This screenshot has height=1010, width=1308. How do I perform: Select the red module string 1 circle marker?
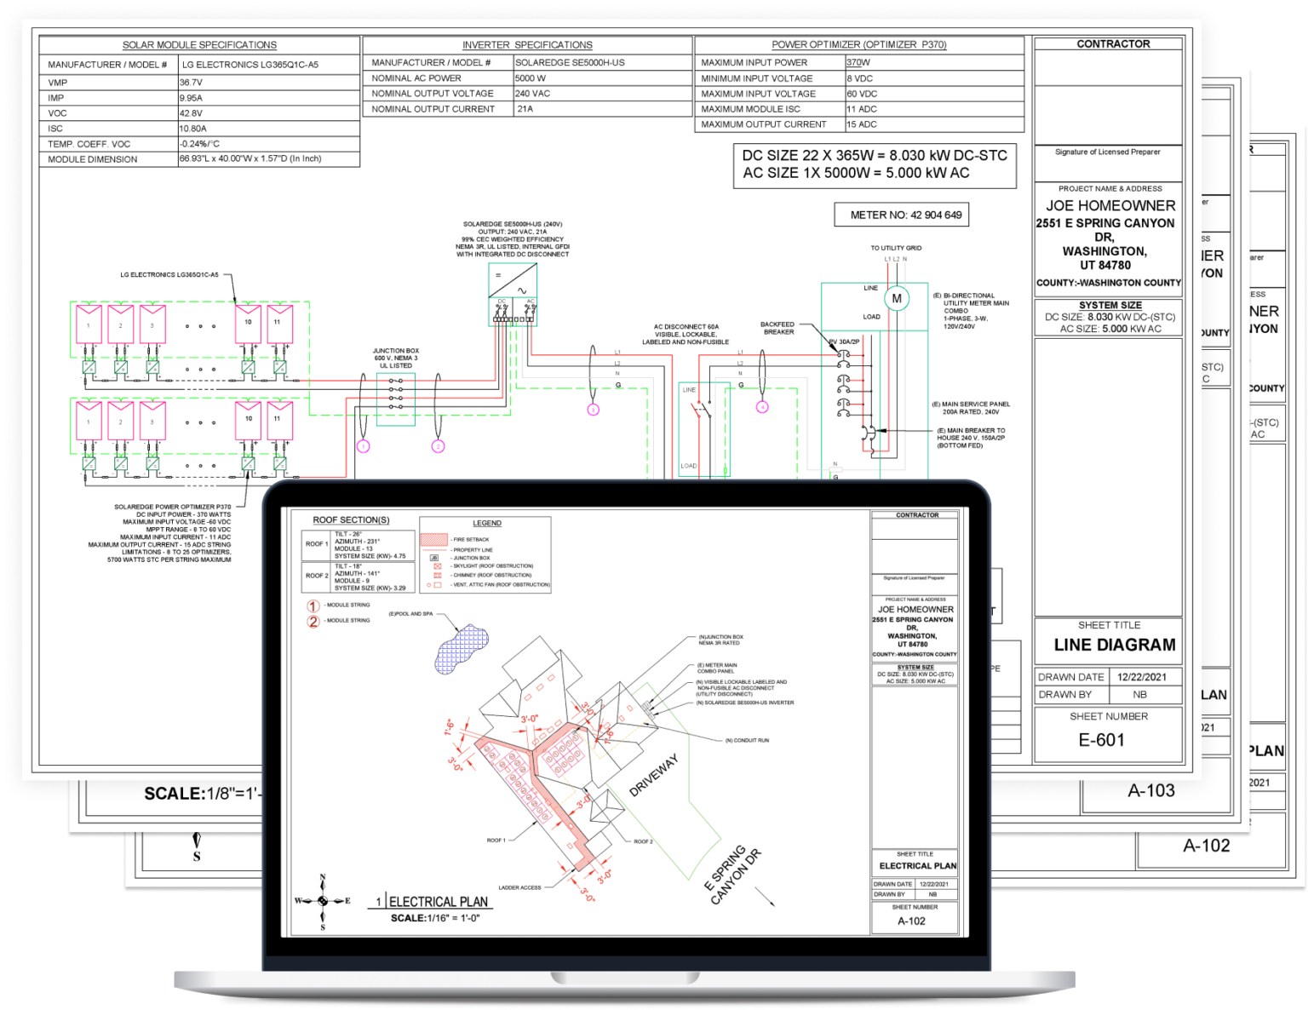coord(313,605)
